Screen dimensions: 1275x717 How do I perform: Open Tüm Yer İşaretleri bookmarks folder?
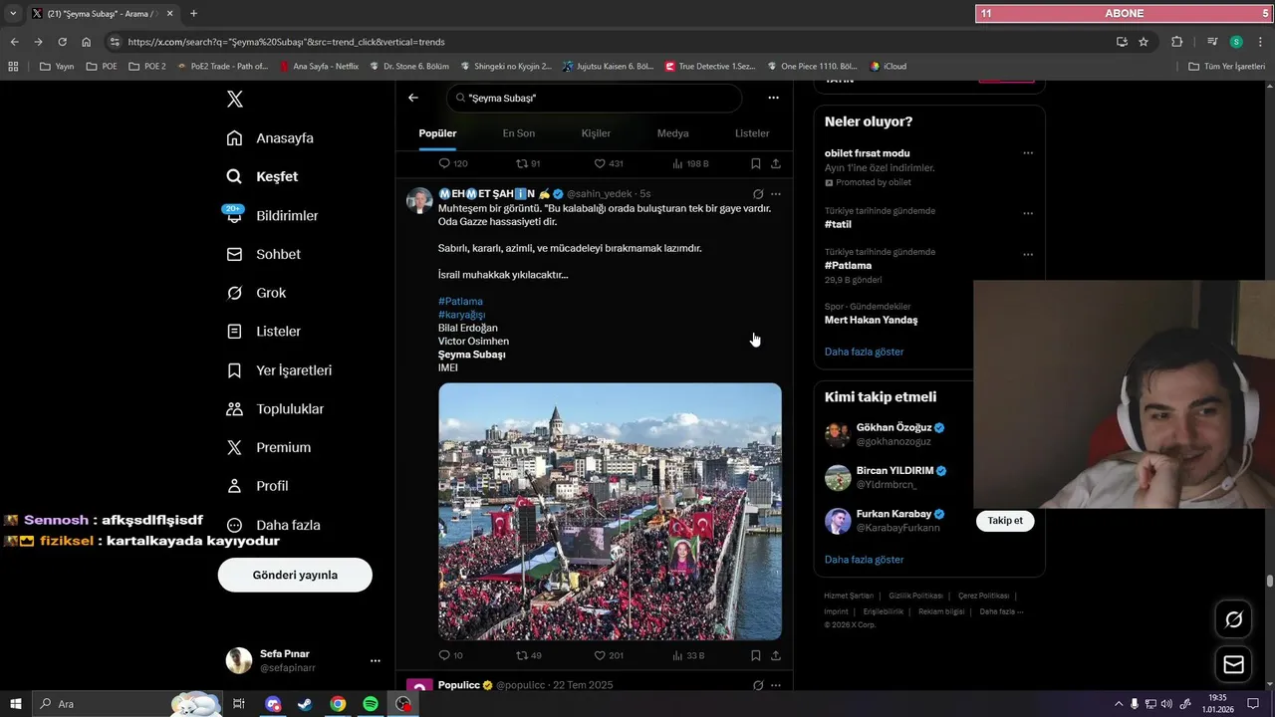tap(1227, 67)
